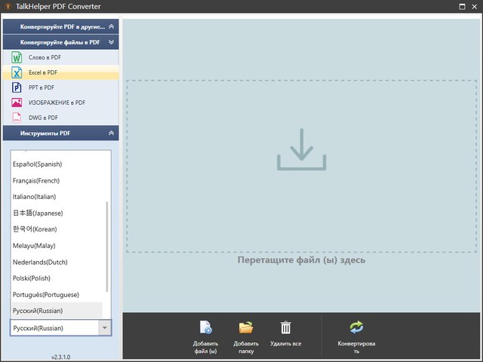The width and height of the screenshot is (483, 362).
Task: Click the add file icon
Action: (x=205, y=327)
